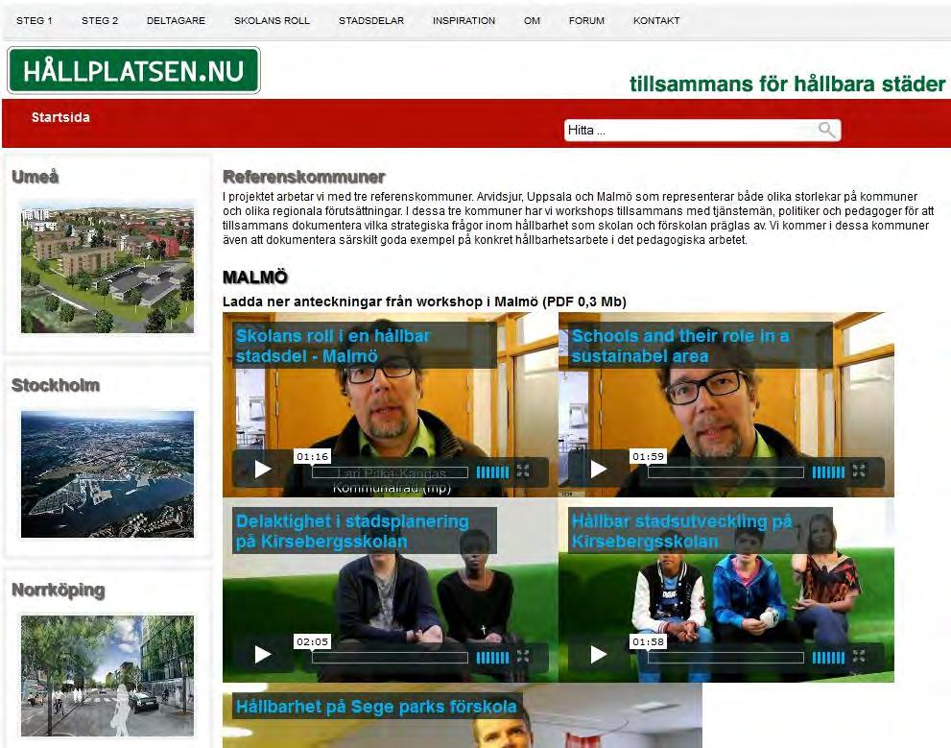
Task: Seek in the 01:16 video progress bar
Action: coord(390,472)
